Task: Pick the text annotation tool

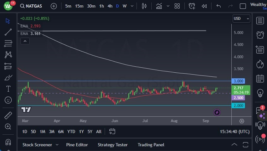Action: click(8, 89)
